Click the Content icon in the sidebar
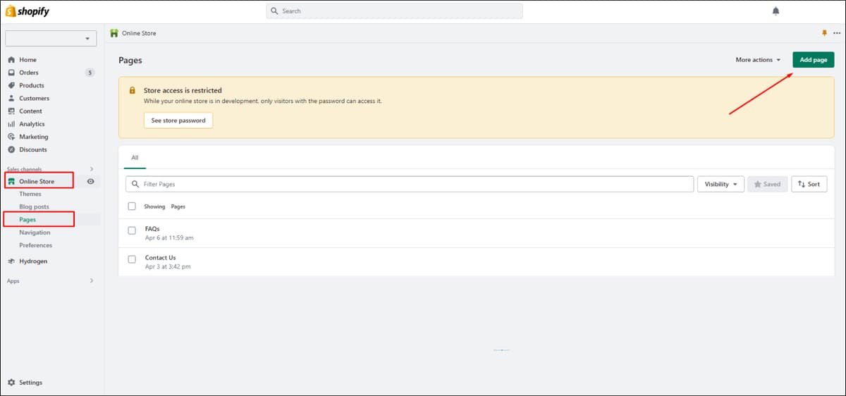The height and width of the screenshot is (396, 846). (11, 111)
